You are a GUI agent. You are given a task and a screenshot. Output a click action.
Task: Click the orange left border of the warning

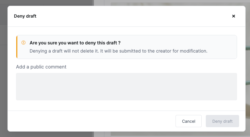[17, 47]
